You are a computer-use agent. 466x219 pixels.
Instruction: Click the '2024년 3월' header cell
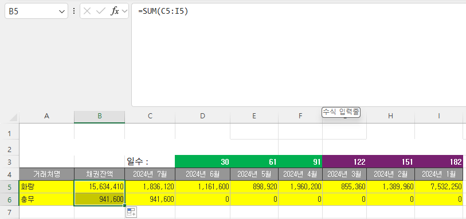click(x=344, y=174)
